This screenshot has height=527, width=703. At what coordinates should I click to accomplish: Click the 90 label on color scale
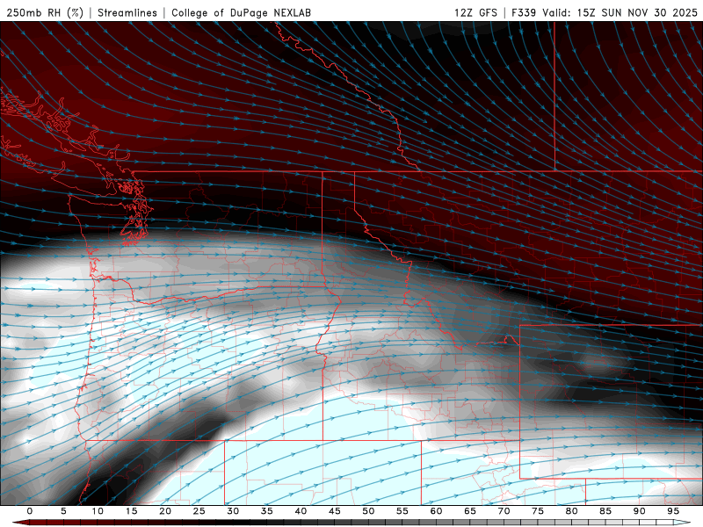pyautogui.click(x=640, y=511)
